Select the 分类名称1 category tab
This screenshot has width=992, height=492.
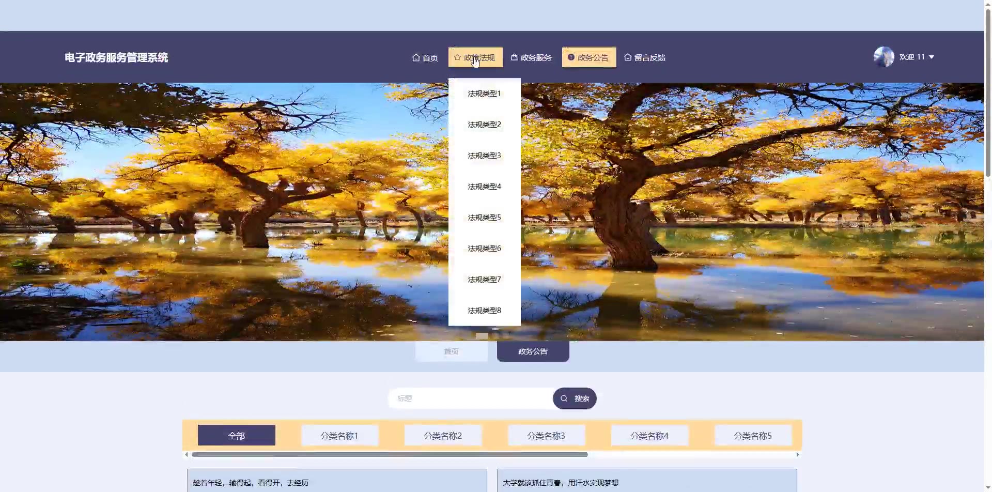coord(339,435)
